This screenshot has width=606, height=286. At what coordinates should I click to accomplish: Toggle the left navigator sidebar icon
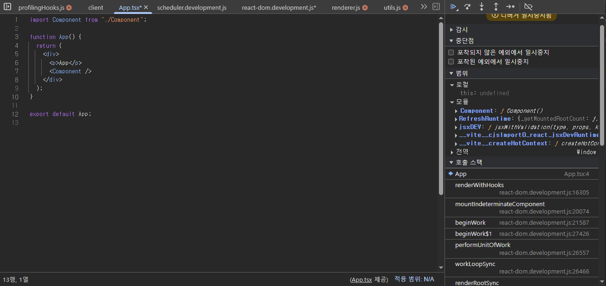click(x=7, y=7)
